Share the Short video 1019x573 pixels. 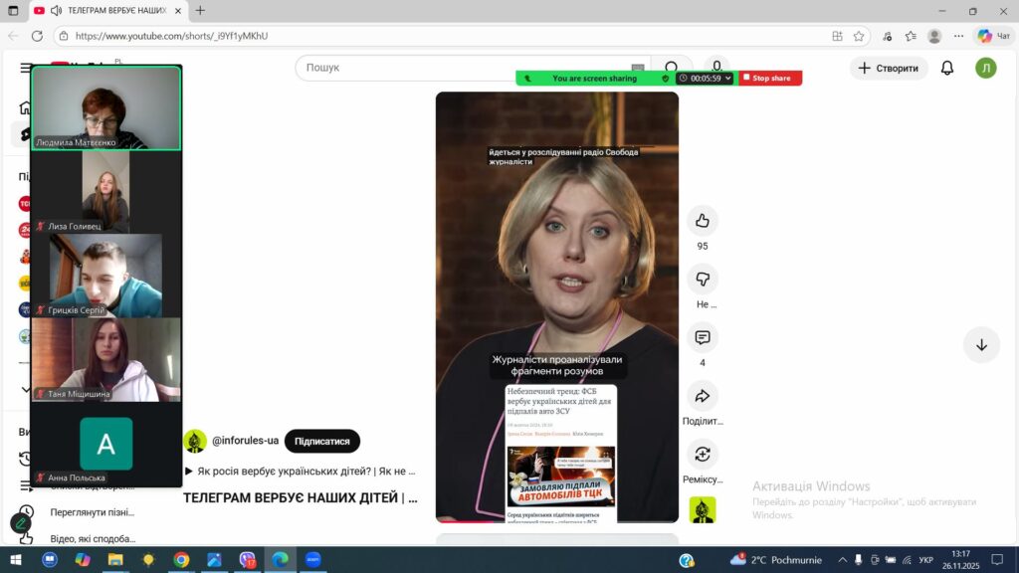point(702,396)
